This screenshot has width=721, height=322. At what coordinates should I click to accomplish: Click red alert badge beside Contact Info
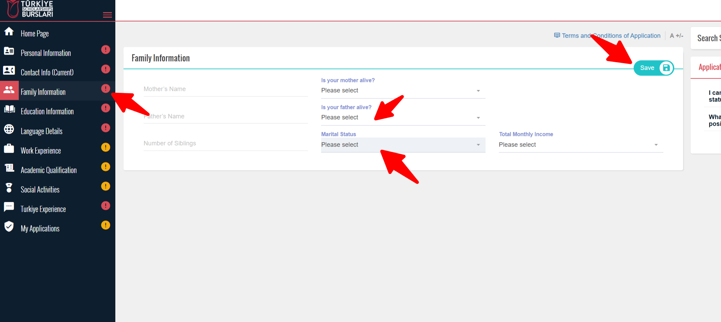tap(105, 69)
